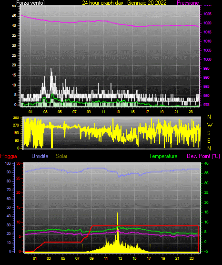Image resolution: width=222 pixels, height=265 pixels.
Task: Click the red 'Pioggia' legend label
Action: pyautogui.click(x=9, y=156)
